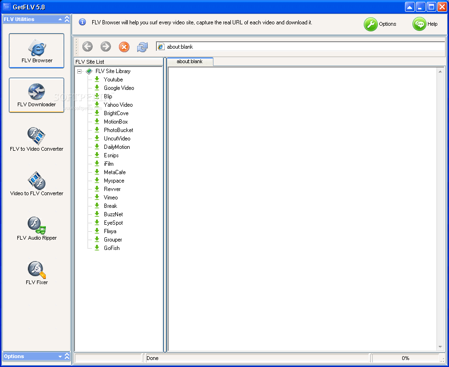
Task: Switch to the about:blank tab
Action: click(x=190, y=61)
